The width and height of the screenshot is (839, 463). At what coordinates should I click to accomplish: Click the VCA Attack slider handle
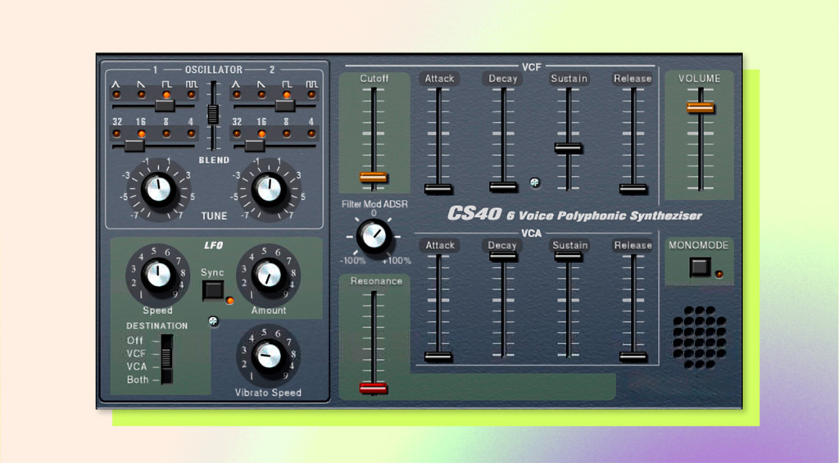438,356
